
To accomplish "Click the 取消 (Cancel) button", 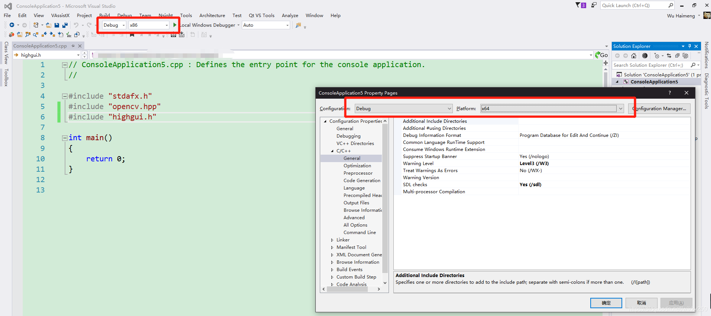I will [642, 303].
